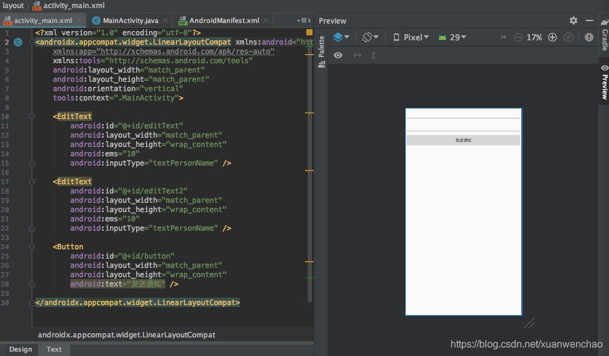Click the LinearLayoutCompat breadcrumb in the bottom bar
Image resolution: width=609 pixels, height=356 pixels.
126,335
